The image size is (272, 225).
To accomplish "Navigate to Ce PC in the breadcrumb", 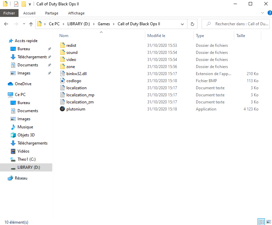I will pos(54,24).
